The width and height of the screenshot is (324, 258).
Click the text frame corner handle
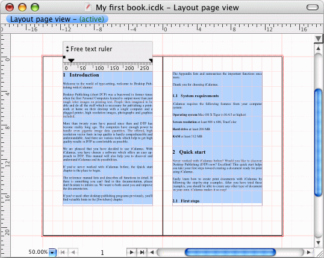(x=64, y=57)
